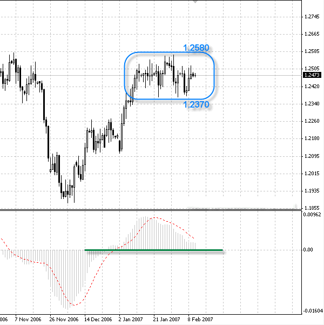
Task: Click the 14 Dec 2006 date label
Action: [98, 320]
